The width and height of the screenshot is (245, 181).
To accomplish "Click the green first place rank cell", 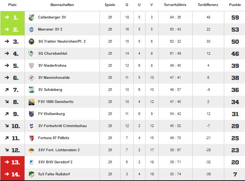I will click(x=12, y=17).
